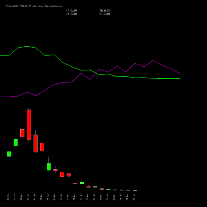Click the 28 Apr date label
Screen dimensions: 207x207
(x=134, y=197)
